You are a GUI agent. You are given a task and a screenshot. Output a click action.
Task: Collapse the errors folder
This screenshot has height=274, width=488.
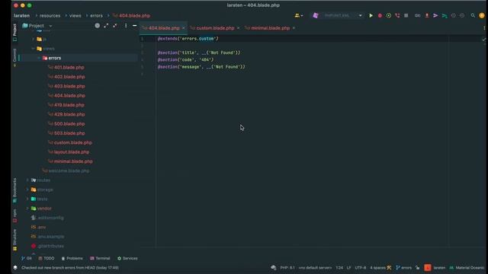[x=39, y=58]
